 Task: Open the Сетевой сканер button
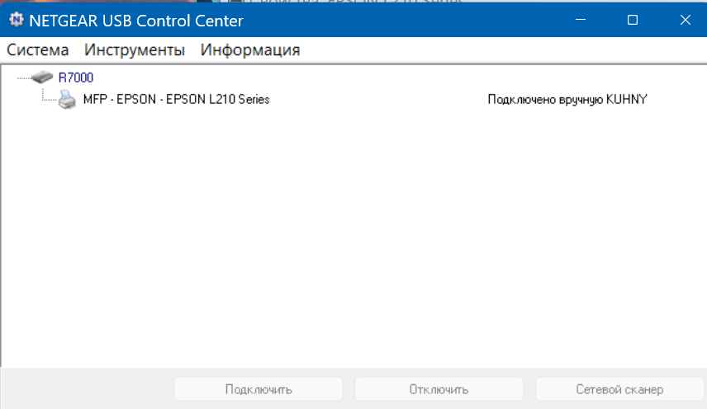pyautogui.click(x=619, y=389)
